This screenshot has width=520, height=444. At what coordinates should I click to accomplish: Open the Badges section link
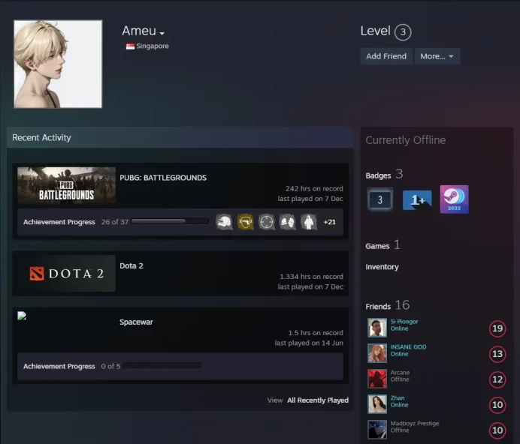coord(378,175)
